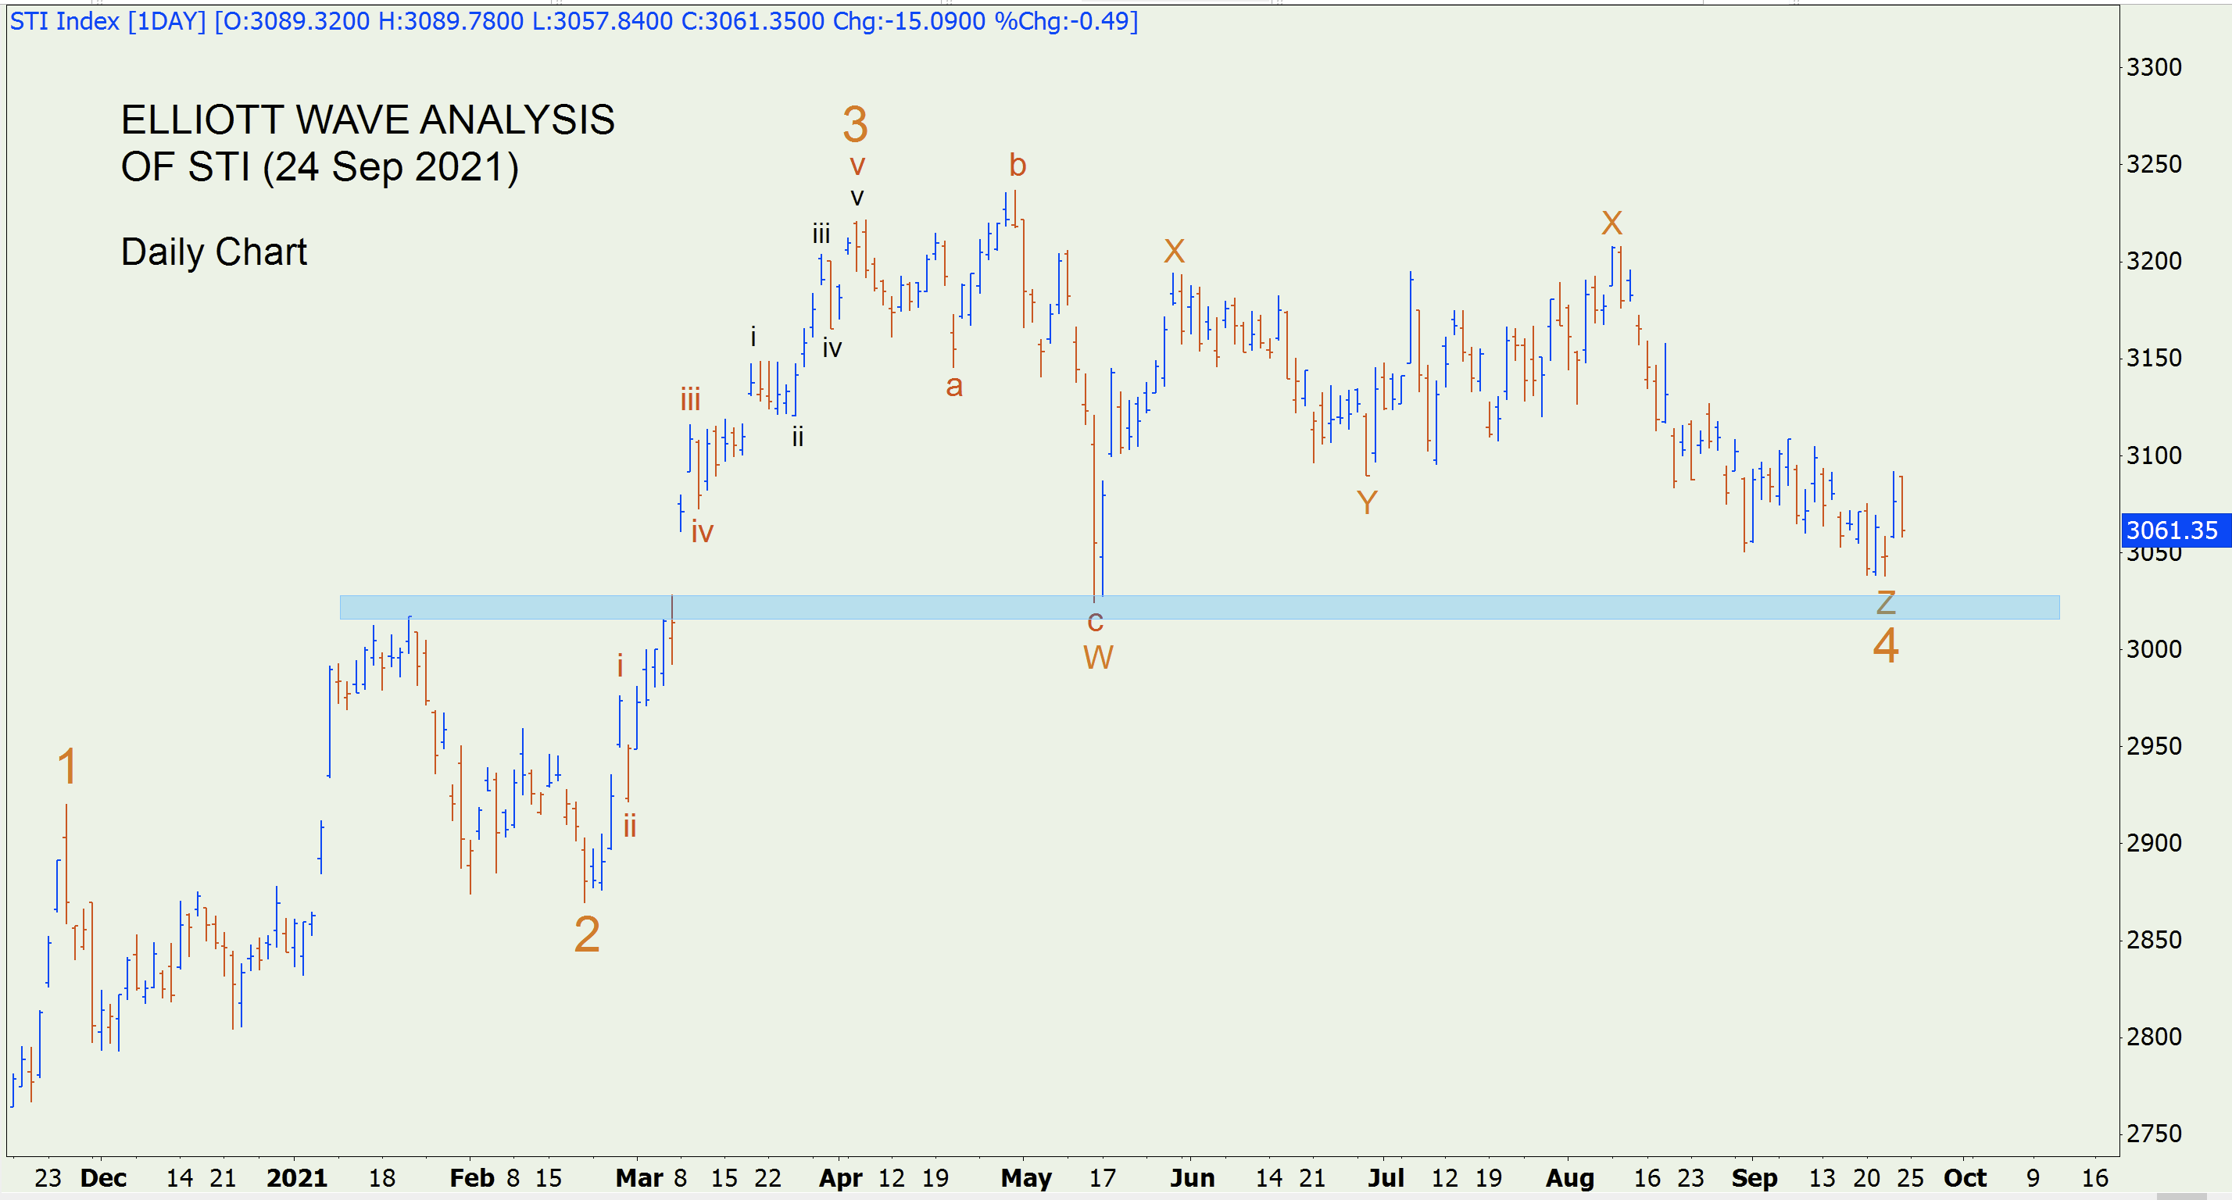2232x1200 pixels.
Task: Click the 'Jun' date axis label
Action: [1193, 1178]
